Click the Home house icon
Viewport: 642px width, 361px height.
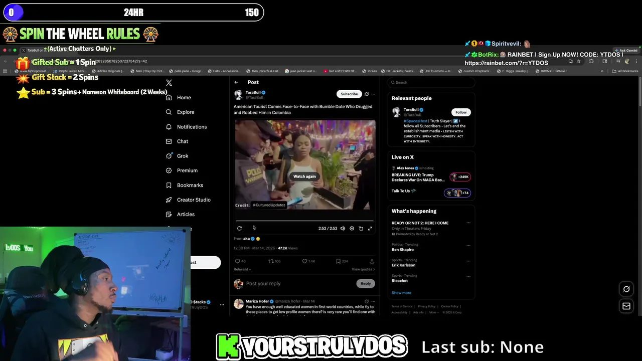click(x=169, y=98)
